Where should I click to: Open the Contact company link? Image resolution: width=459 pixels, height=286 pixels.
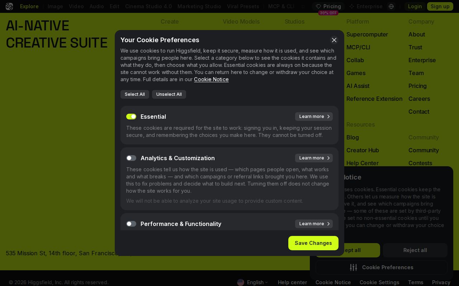(419, 112)
